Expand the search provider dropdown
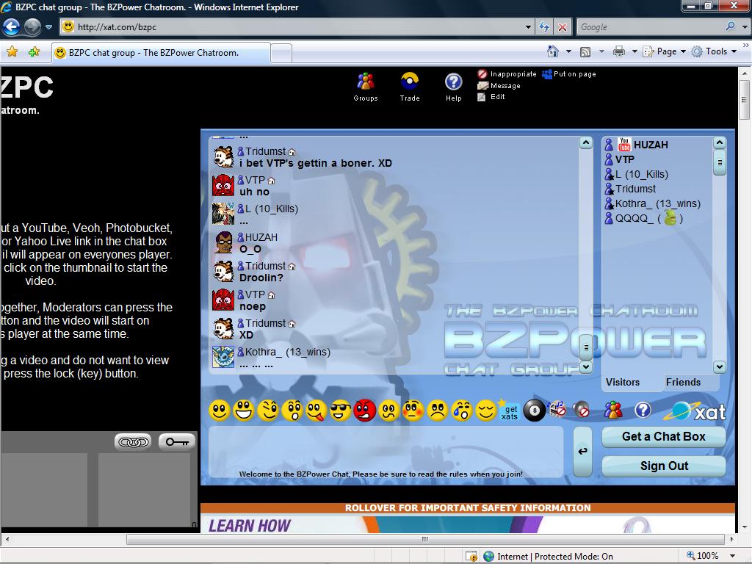This screenshot has height=564, width=752. (745, 27)
